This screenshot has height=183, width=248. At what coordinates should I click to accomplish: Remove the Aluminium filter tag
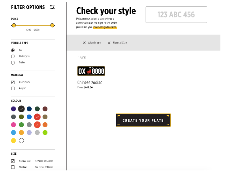(x=84, y=43)
